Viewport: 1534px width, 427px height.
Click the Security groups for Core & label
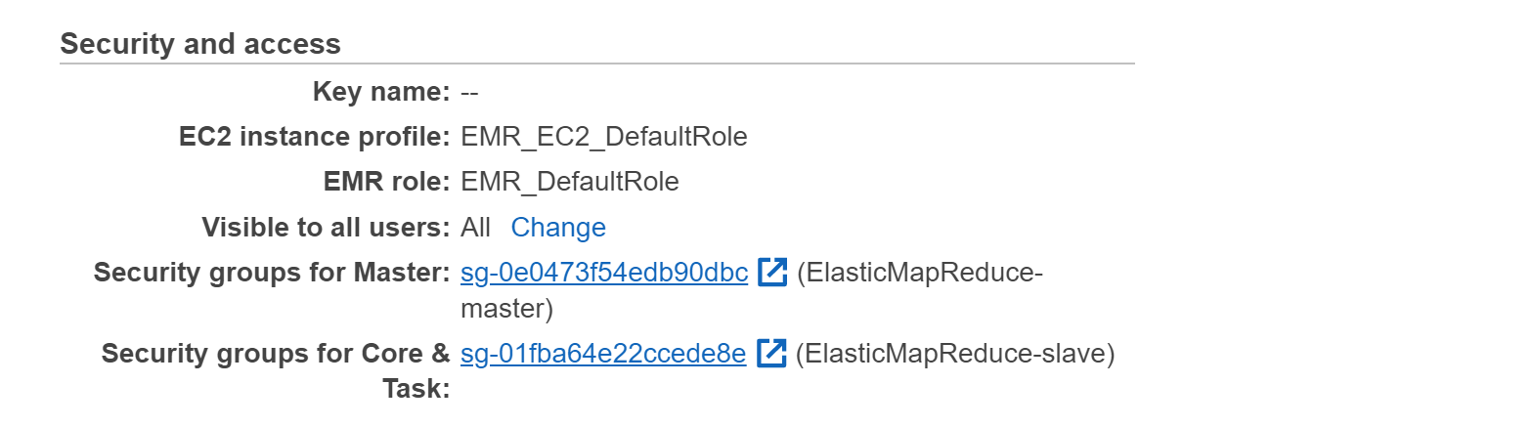tap(276, 354)
